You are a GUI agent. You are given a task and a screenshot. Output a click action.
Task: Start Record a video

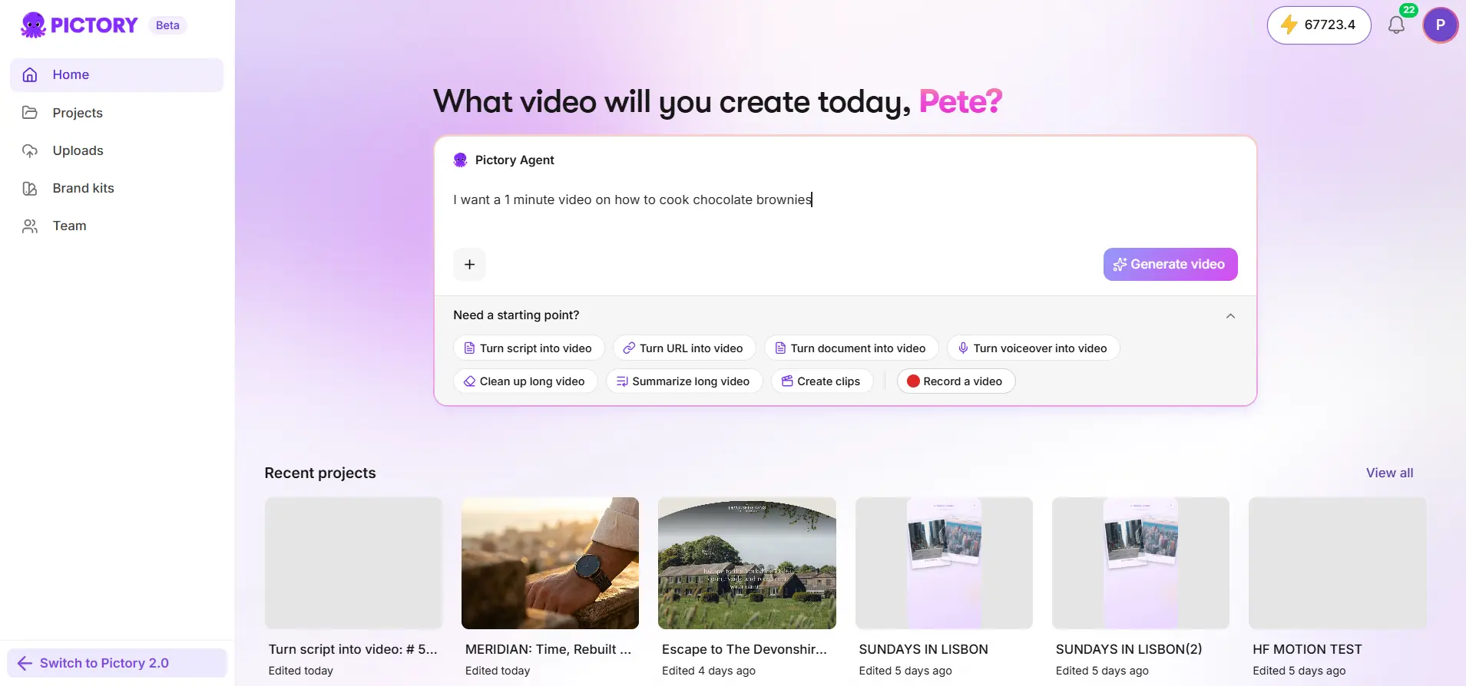point(956,381)
